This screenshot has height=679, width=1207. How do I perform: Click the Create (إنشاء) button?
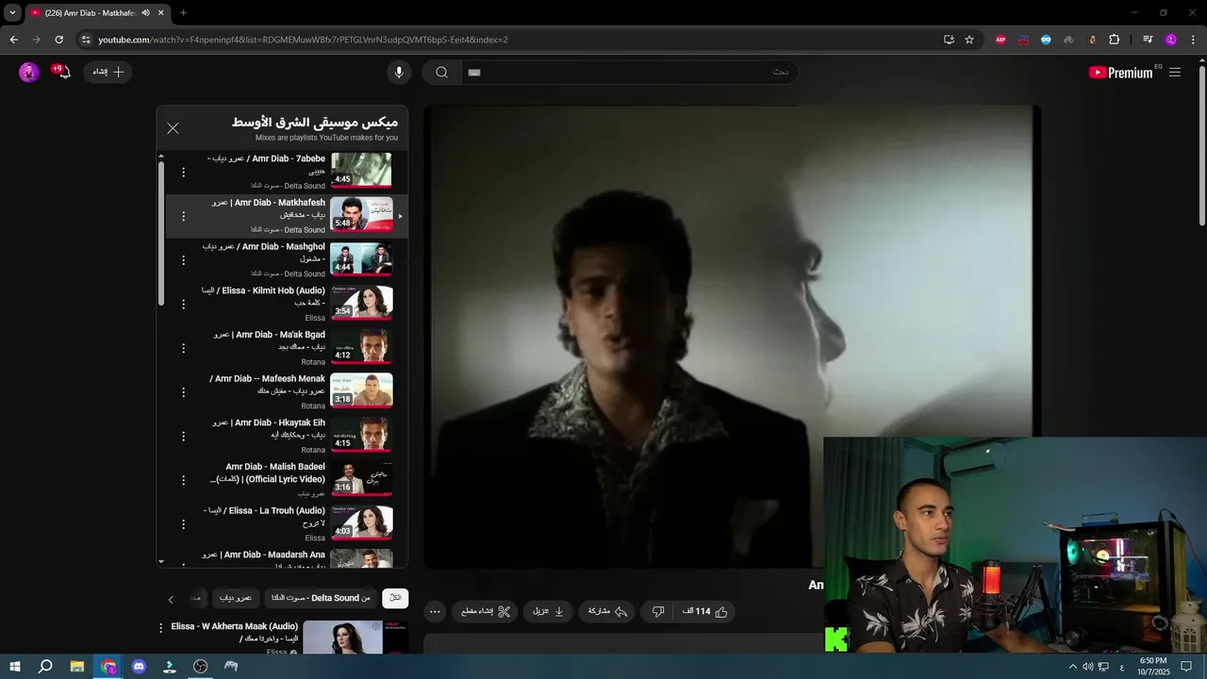[107, 73]
